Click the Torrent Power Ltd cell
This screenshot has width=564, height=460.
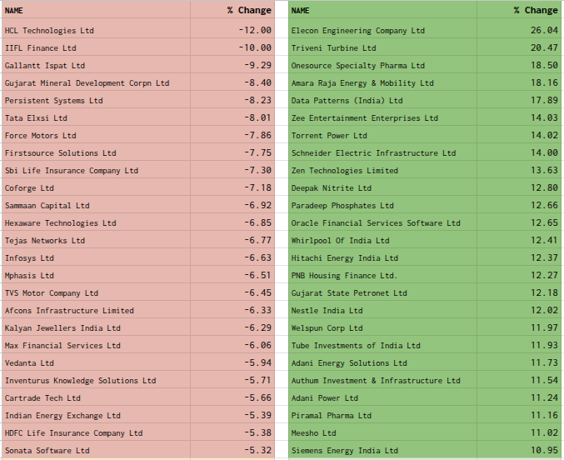tap(382, 135)
